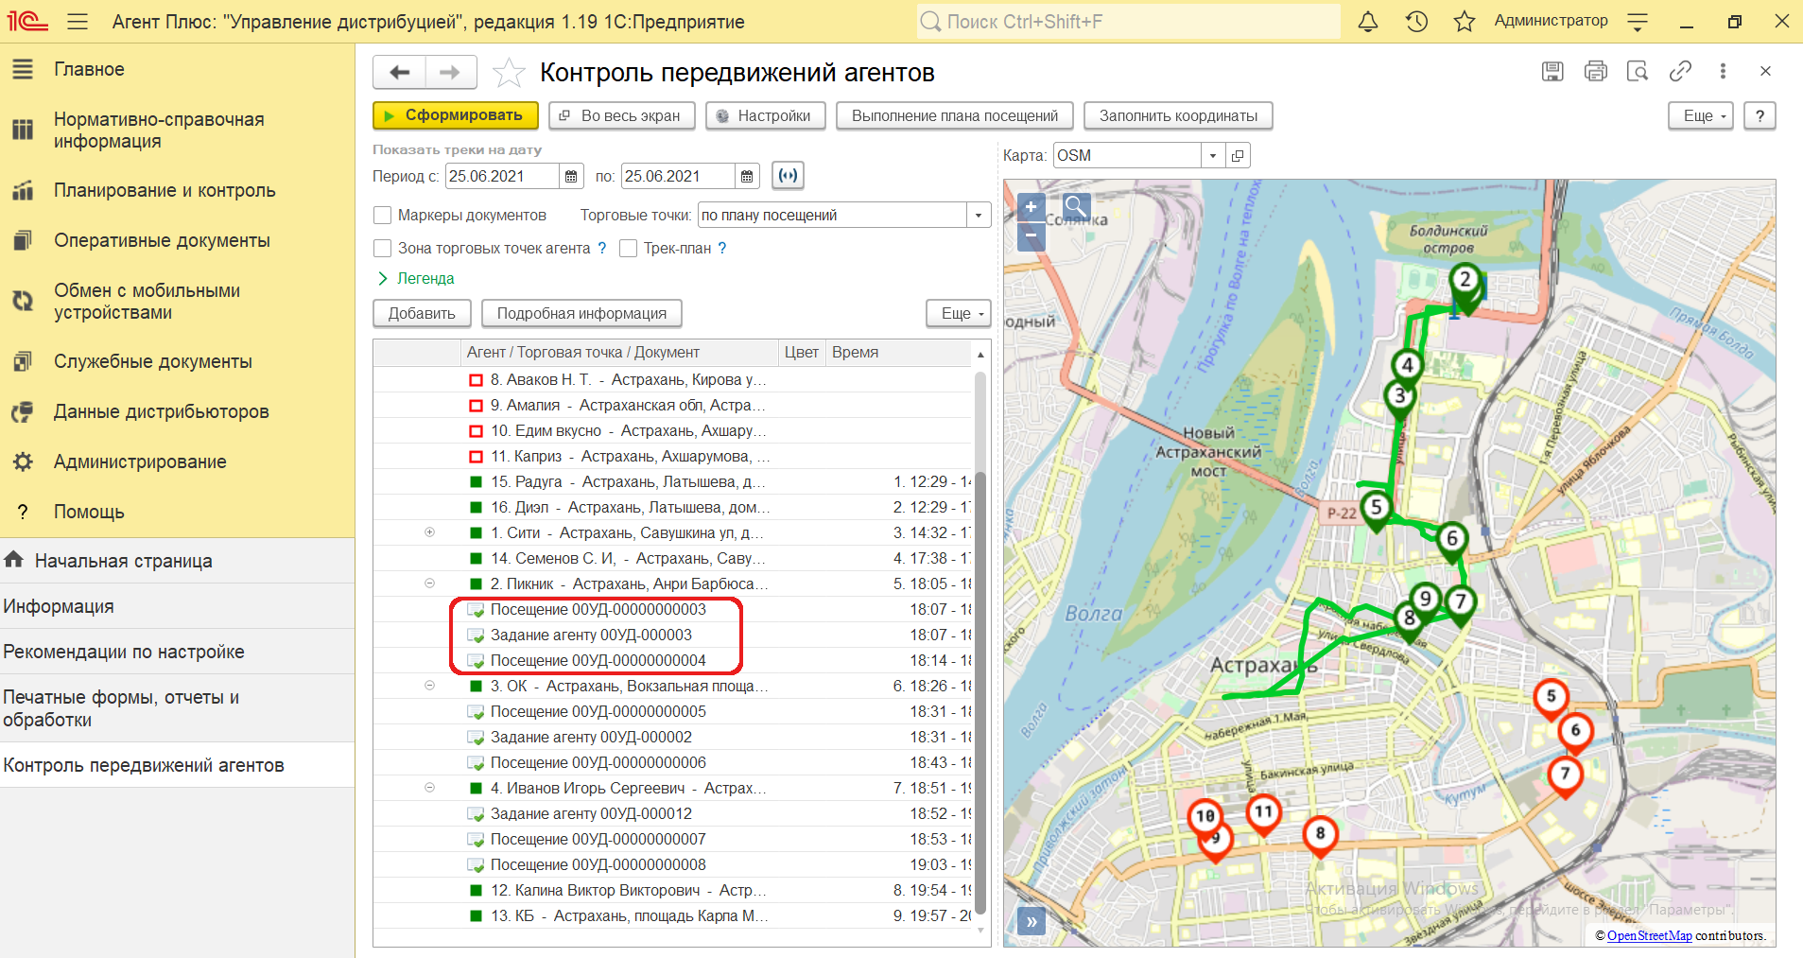Click Выполнение плана посещений button
Viewport: 1803px width, 958px height.
955,115
